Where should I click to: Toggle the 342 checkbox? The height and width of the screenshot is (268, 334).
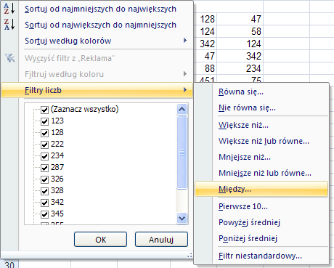click(44, 203)
